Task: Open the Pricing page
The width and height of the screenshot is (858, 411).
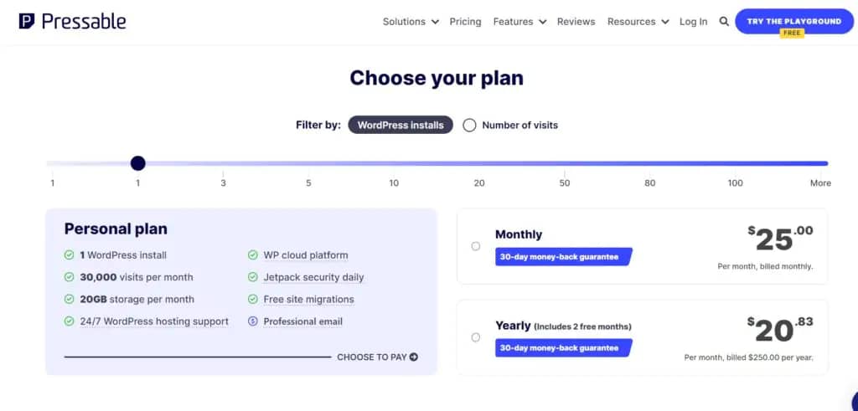Action: [x=465, y=22]
